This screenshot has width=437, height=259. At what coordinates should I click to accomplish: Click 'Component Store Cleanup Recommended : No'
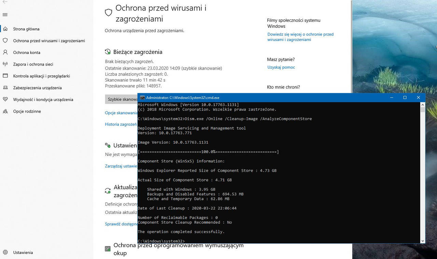tap(185, 222)
